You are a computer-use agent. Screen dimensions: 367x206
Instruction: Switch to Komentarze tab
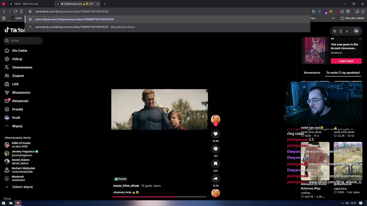tap(312, 73)
